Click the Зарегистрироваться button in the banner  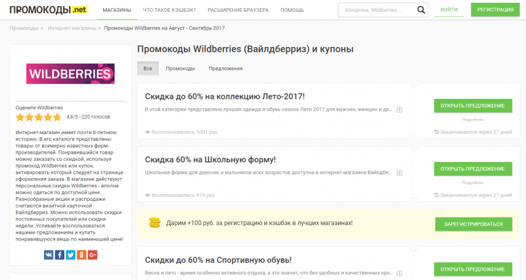tap(473, 224)
